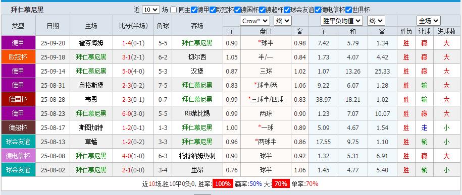Screen dimensions: 462x195
Task: Click the 走 result on the 斯图加特 row
Action: pyautogui.click(x=424, y=128)
